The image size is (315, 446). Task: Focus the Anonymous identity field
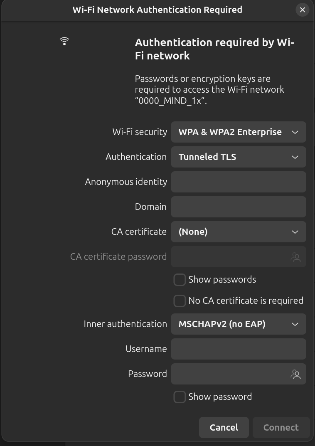tap(238, 182)
